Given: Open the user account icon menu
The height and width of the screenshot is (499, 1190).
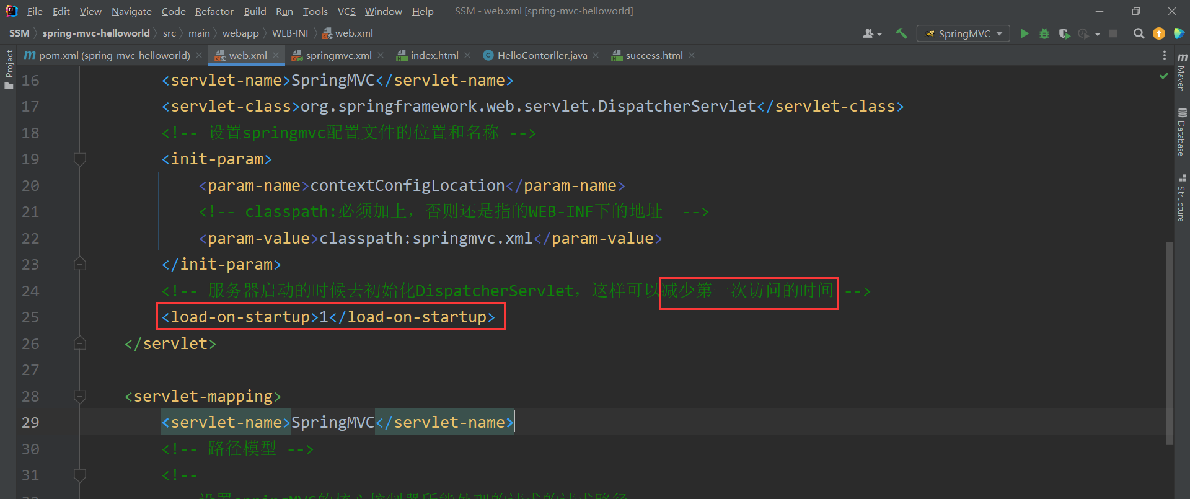Looking at the screenshot, I should (x=871, y=33).
